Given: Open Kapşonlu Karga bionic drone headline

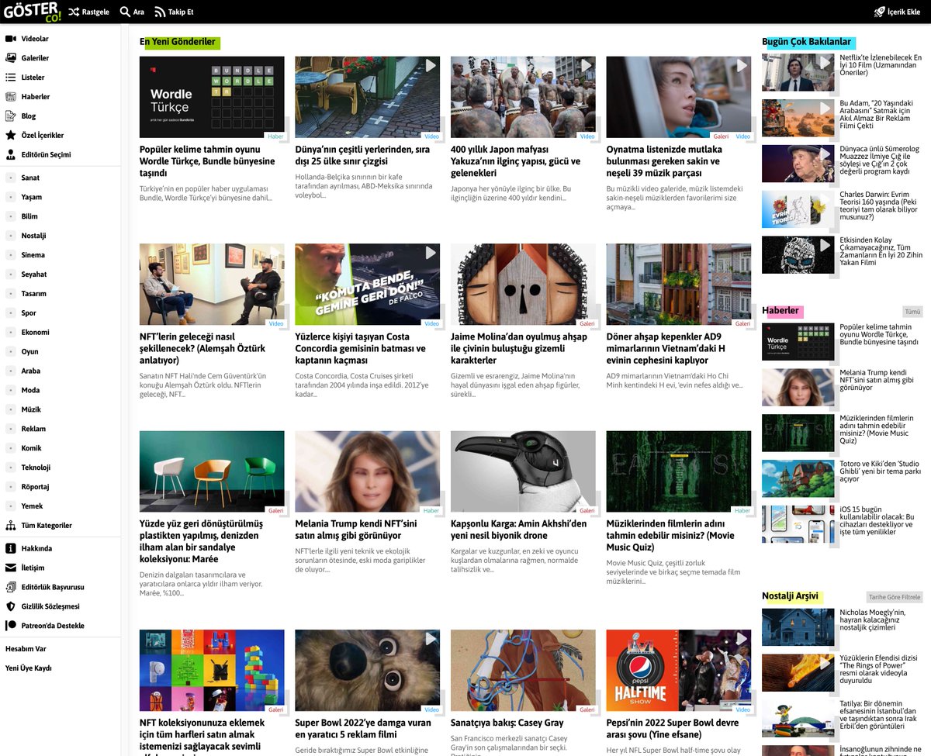Looking at the screenshot, I should [x=518, y=530].
